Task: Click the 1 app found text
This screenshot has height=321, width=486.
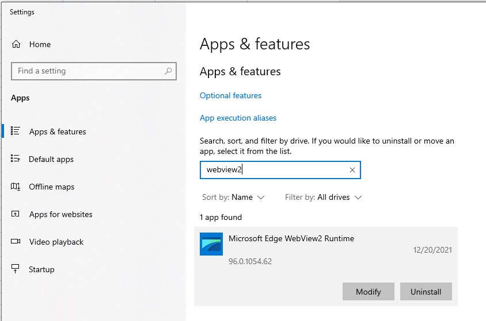Action: 221,217
